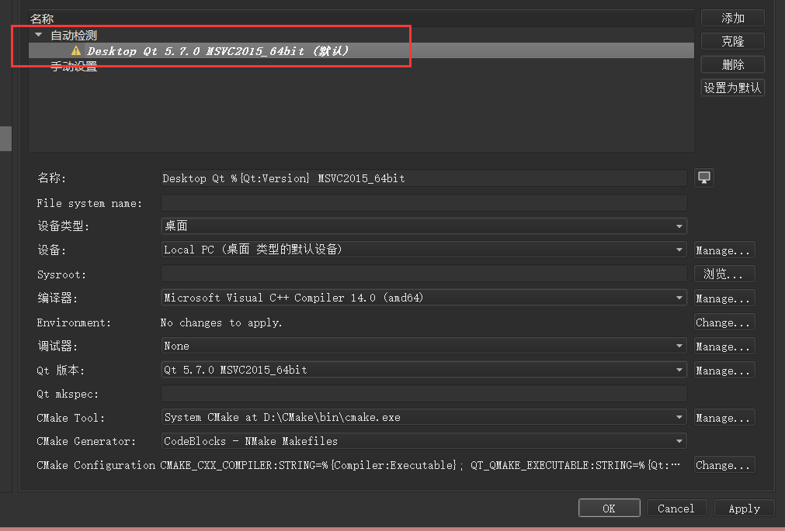Click the kit device icon button next to name
This screenshot has width=785, height=531.
click(704, 178)
